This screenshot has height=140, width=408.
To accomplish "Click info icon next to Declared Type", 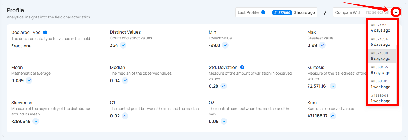I will tap(45, 32).
